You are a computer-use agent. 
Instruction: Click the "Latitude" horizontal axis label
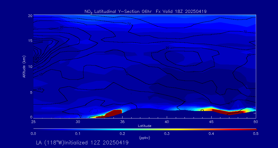click(x=145, y=126)
